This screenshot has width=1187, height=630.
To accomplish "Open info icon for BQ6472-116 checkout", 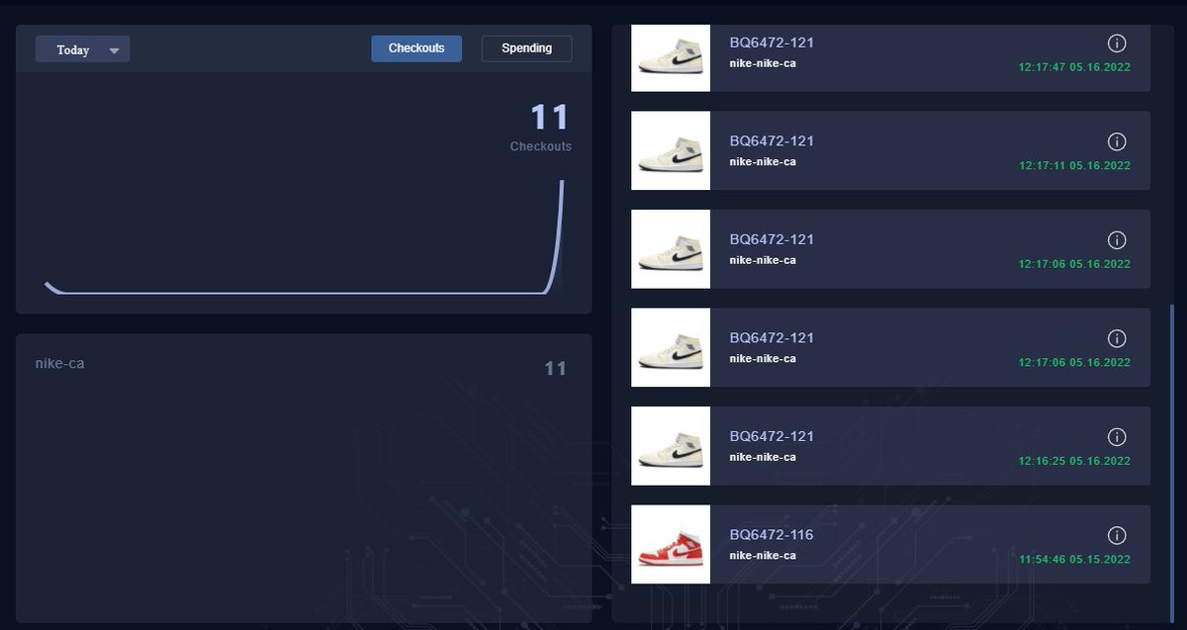I will point(1117,535).
